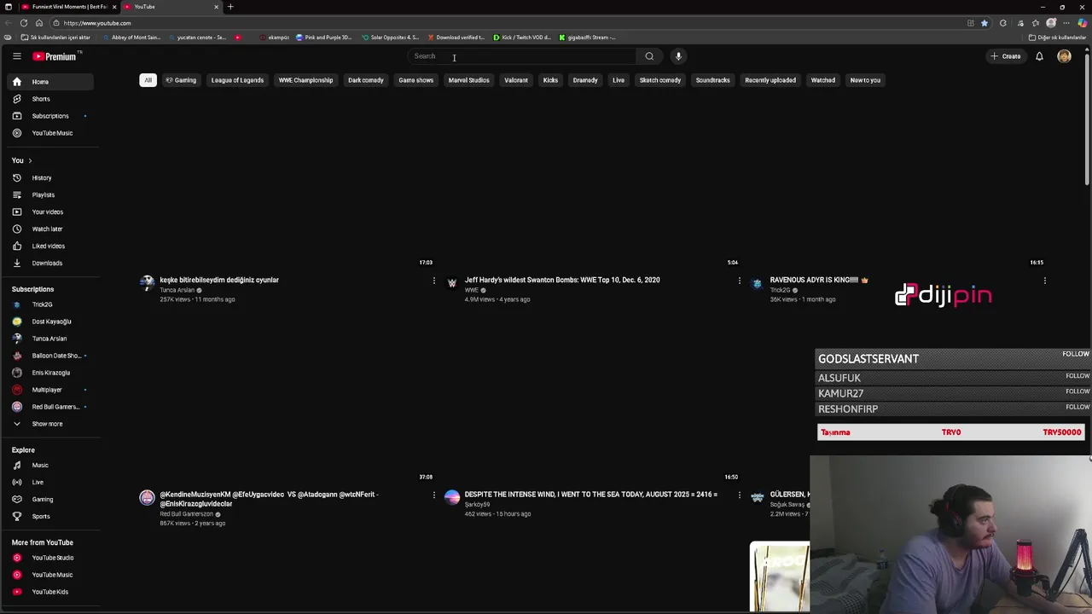The width and height of the screenshot is (1092, 614).
Task: Open YouTube Music sidebar entry near top
Action: (51, 133)
